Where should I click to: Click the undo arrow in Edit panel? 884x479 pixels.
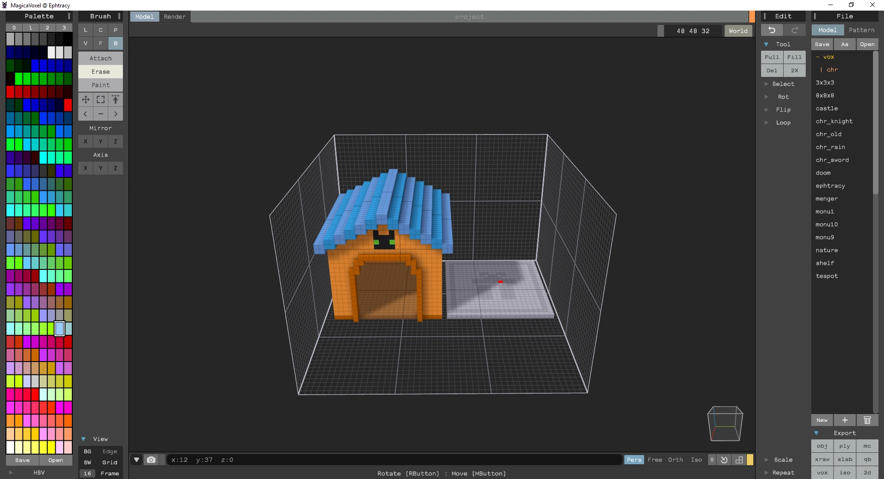pos(772,30)
